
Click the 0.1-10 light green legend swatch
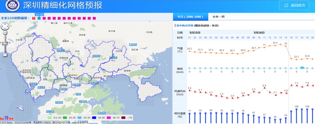click(41, 117)
